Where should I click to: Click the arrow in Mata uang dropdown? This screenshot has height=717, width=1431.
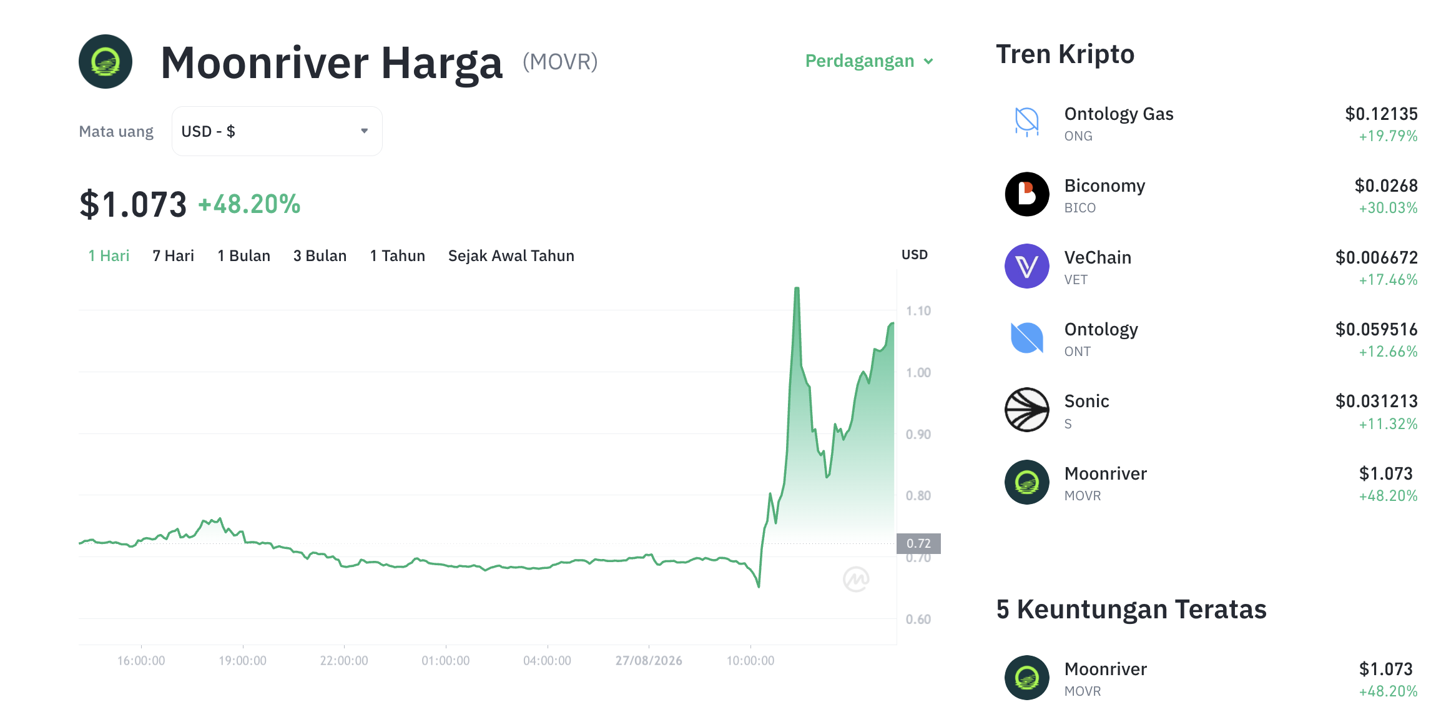(365, 131)
